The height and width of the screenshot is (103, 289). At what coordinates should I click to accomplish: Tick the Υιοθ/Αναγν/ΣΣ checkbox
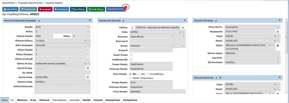click(x=131, y=59)
